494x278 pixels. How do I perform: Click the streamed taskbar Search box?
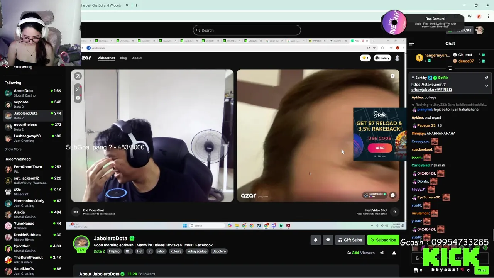(x=207, y=225)
